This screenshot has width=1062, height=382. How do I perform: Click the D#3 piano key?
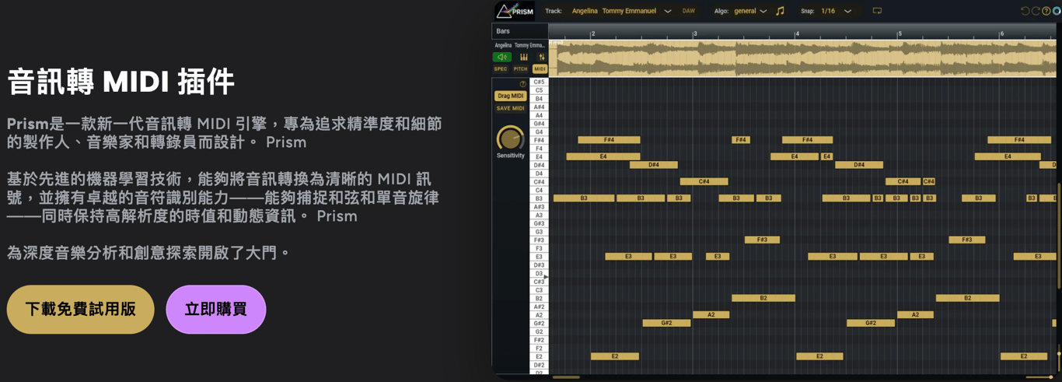point(539,265)
